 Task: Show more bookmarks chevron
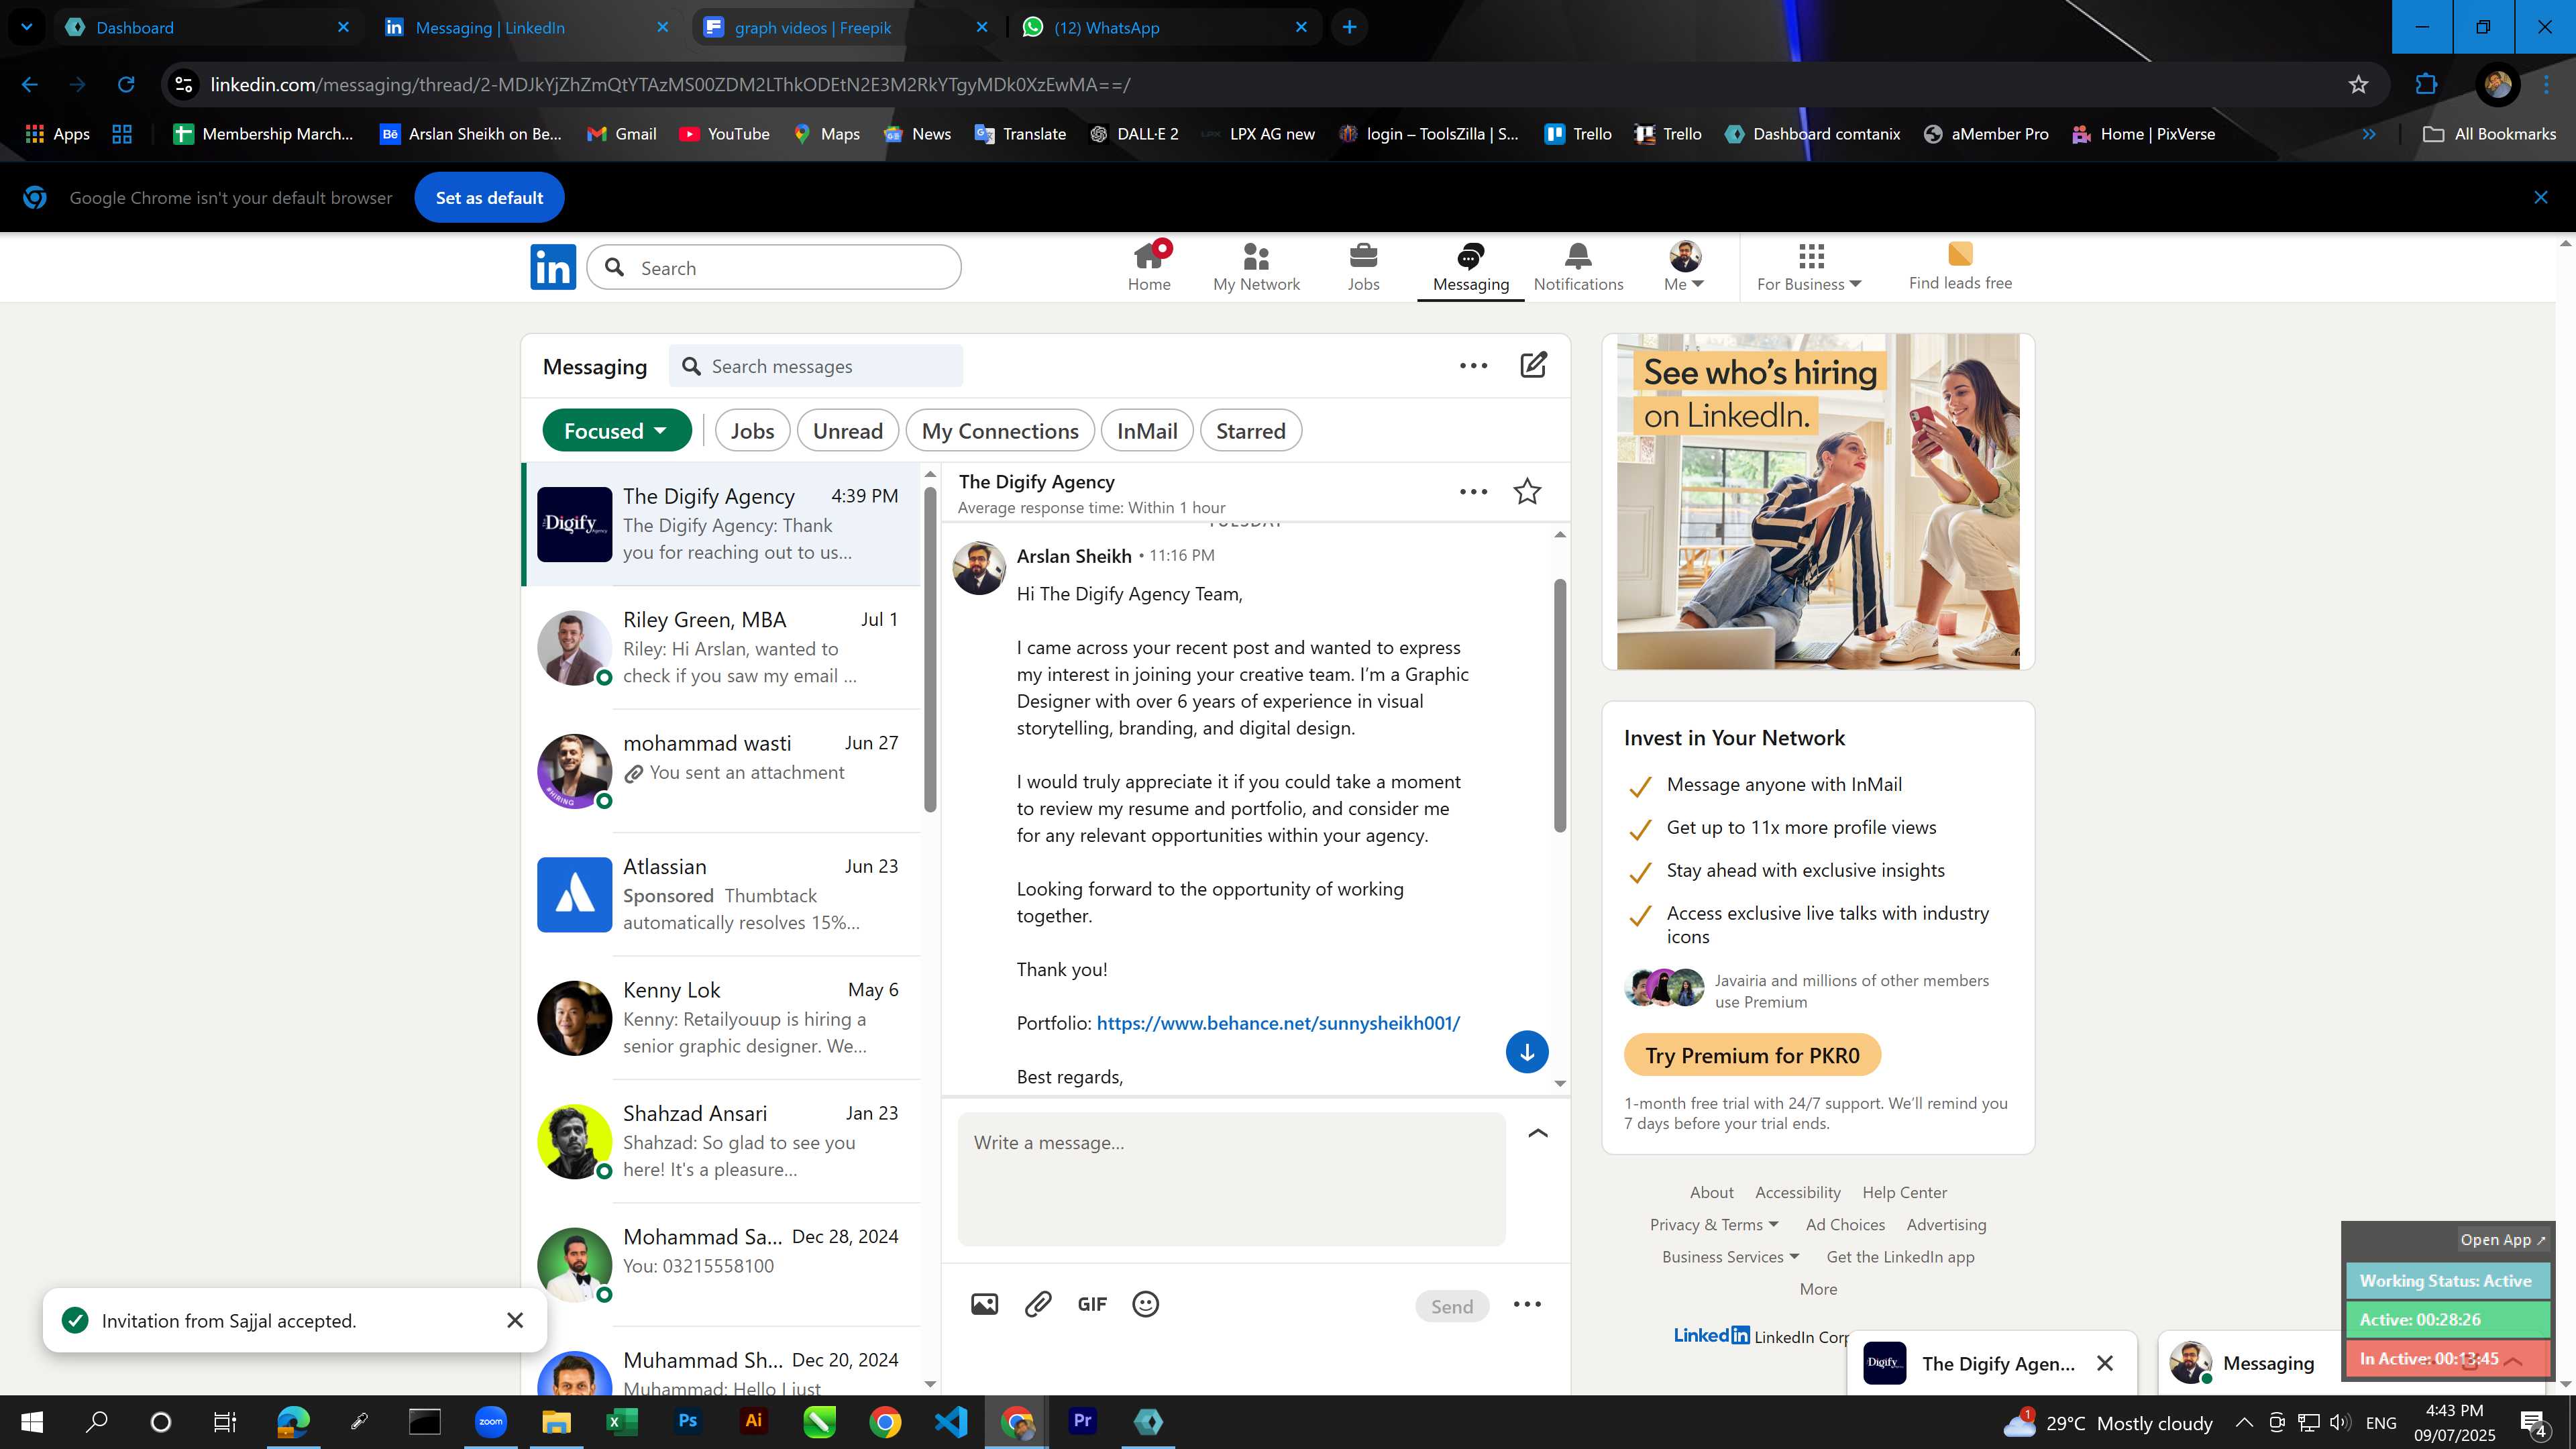tap(2369, 134)
